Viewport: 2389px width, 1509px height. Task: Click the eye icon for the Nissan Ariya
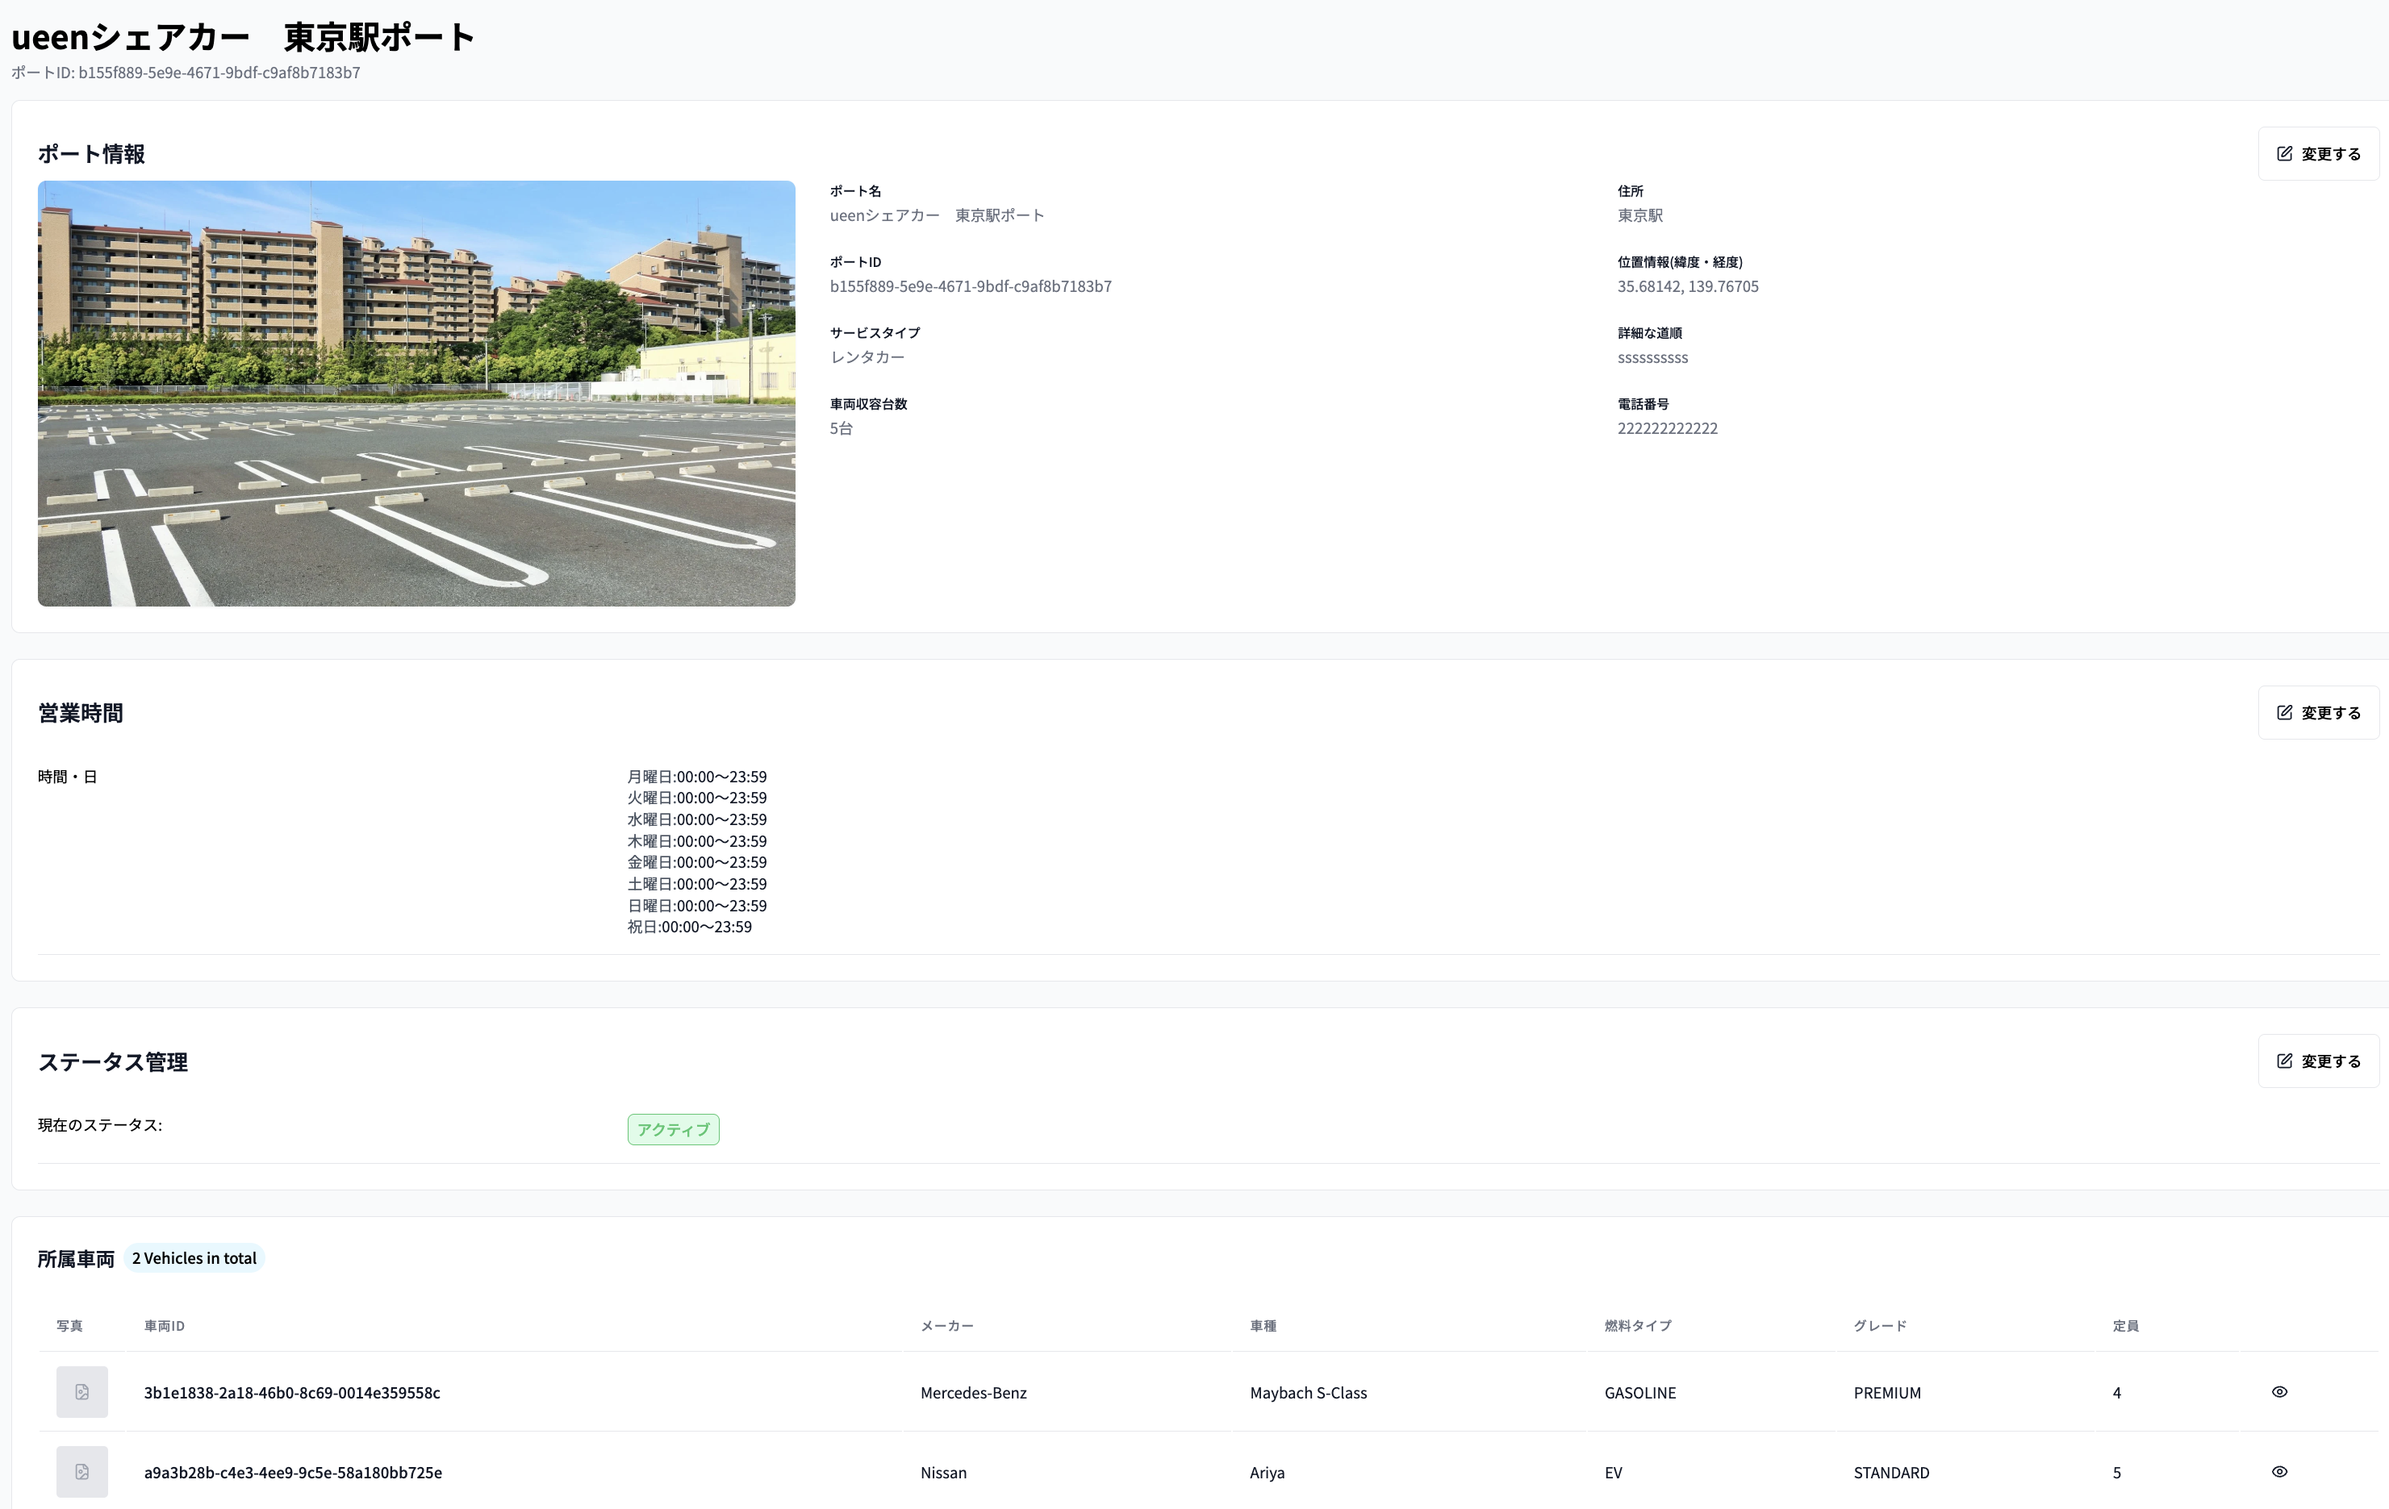pyautogui.click(x=2279, y=1473)
